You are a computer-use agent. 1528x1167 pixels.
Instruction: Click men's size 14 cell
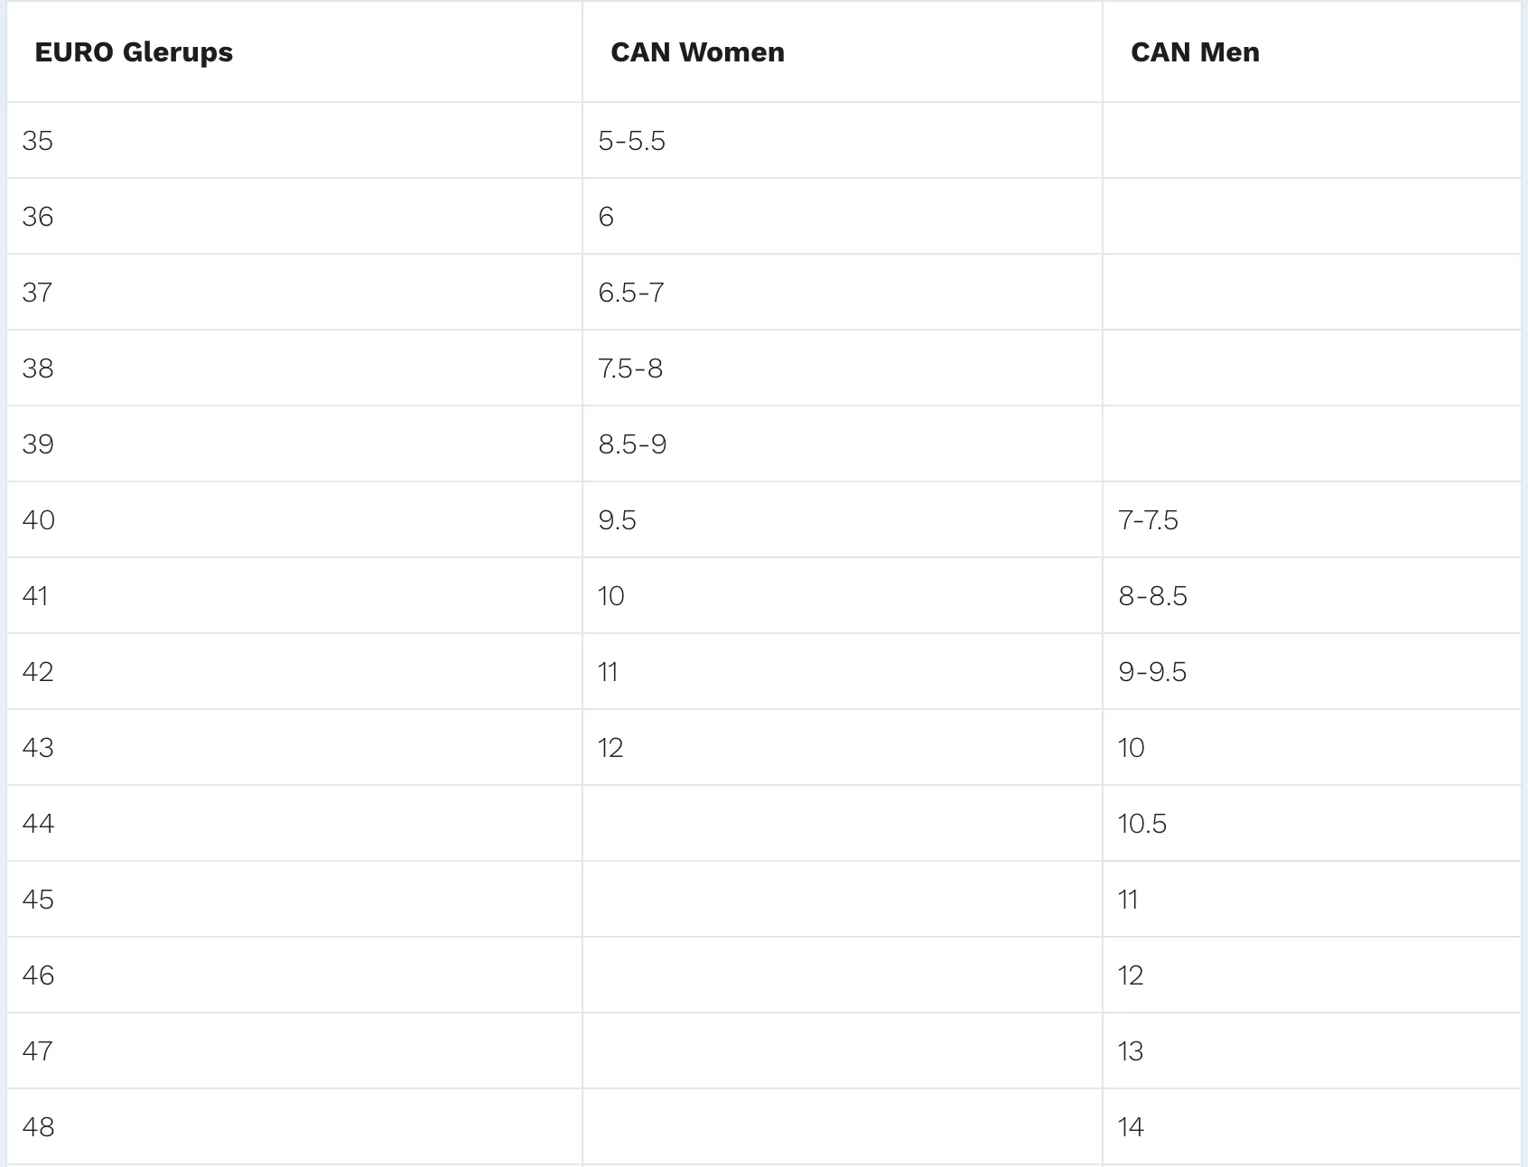click(x=1312, y=1127)
